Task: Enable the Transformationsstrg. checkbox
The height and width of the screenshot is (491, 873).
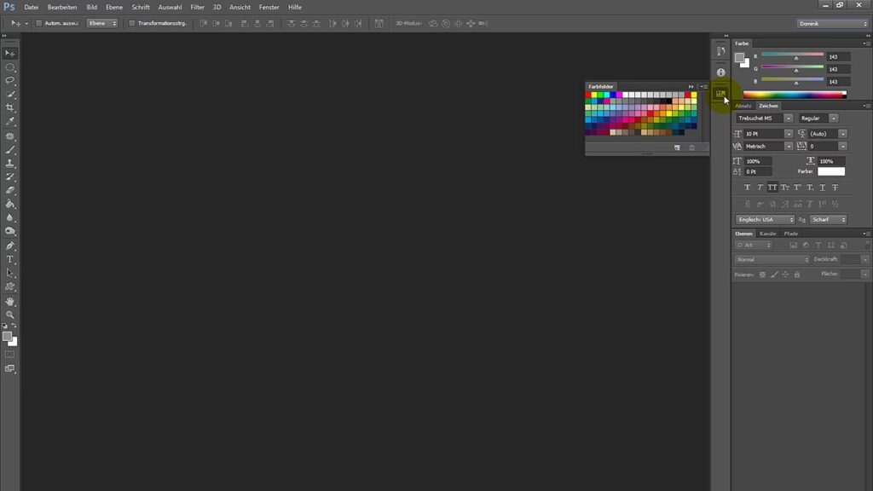Action: 131,23
